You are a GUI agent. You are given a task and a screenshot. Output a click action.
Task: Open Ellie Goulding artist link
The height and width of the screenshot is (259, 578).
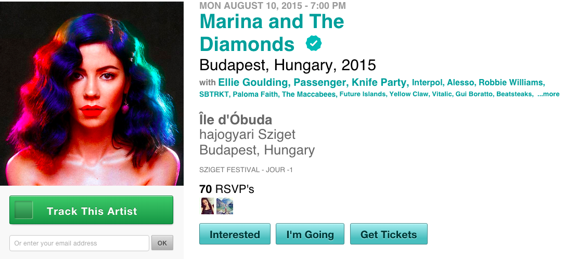pyautogui.click(x=253, y=82)
